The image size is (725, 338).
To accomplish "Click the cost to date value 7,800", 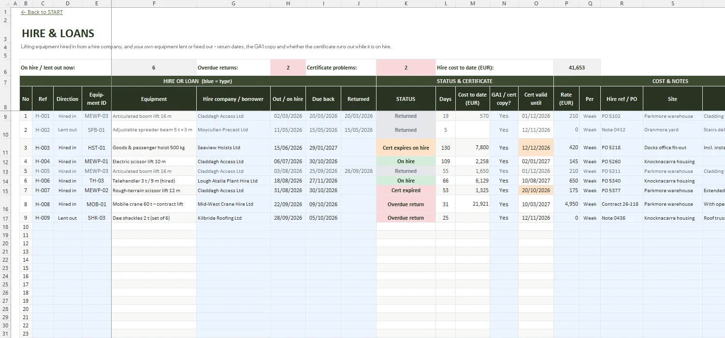I will click(472, 148).
